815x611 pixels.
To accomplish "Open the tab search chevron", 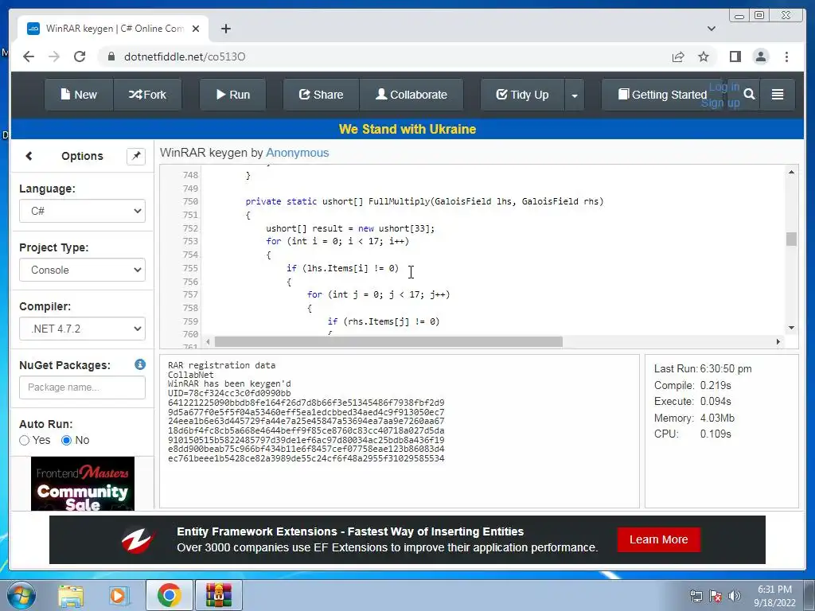I will tap(711, 29).
